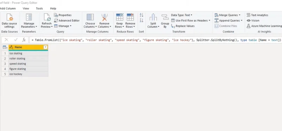Click the Choose Columns icon
Viewport: 282px width, 131px height.
click(90, 17)
